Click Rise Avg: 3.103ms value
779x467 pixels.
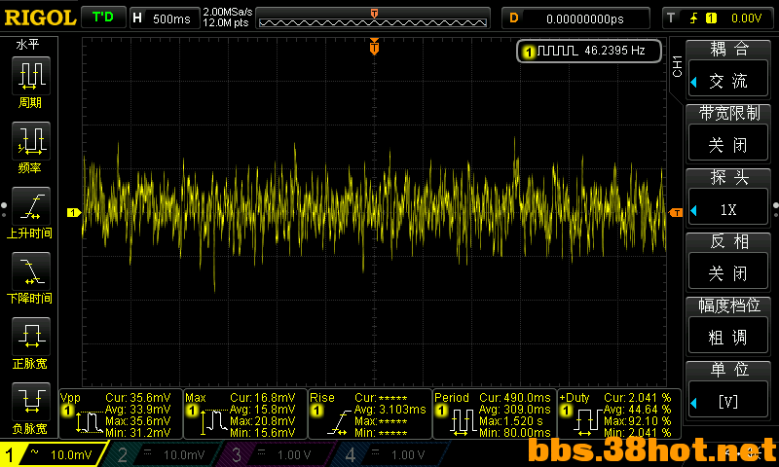tap(390, 410)
